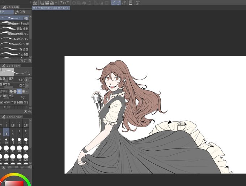
Task: Create a new canvas document
Action: coord(42,3)
